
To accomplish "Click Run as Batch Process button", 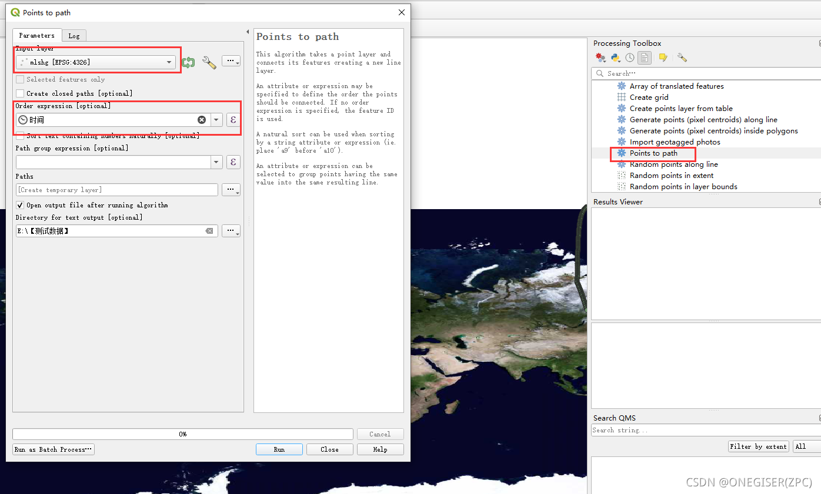I will click(54, 449).
